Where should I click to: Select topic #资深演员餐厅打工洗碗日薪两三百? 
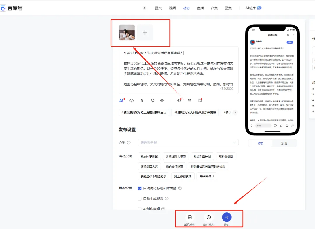point(144,112)
